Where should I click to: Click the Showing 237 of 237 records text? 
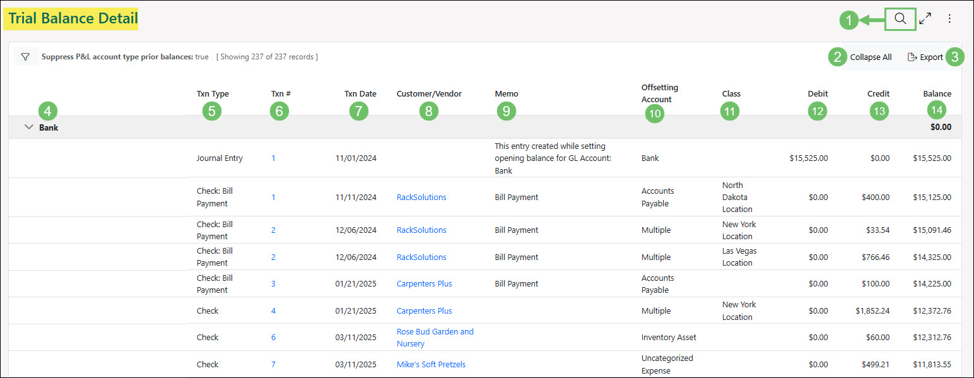coord(267,57)
